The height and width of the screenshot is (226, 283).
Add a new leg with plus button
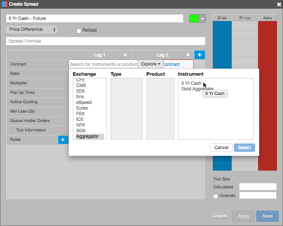tap(200, 55)
